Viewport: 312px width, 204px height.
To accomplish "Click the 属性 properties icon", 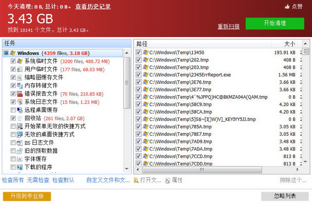I will click(168, 180).
